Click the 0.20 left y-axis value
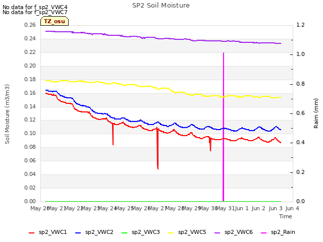The width and height of the screenshot is (323, 242). tap(30, 66)
